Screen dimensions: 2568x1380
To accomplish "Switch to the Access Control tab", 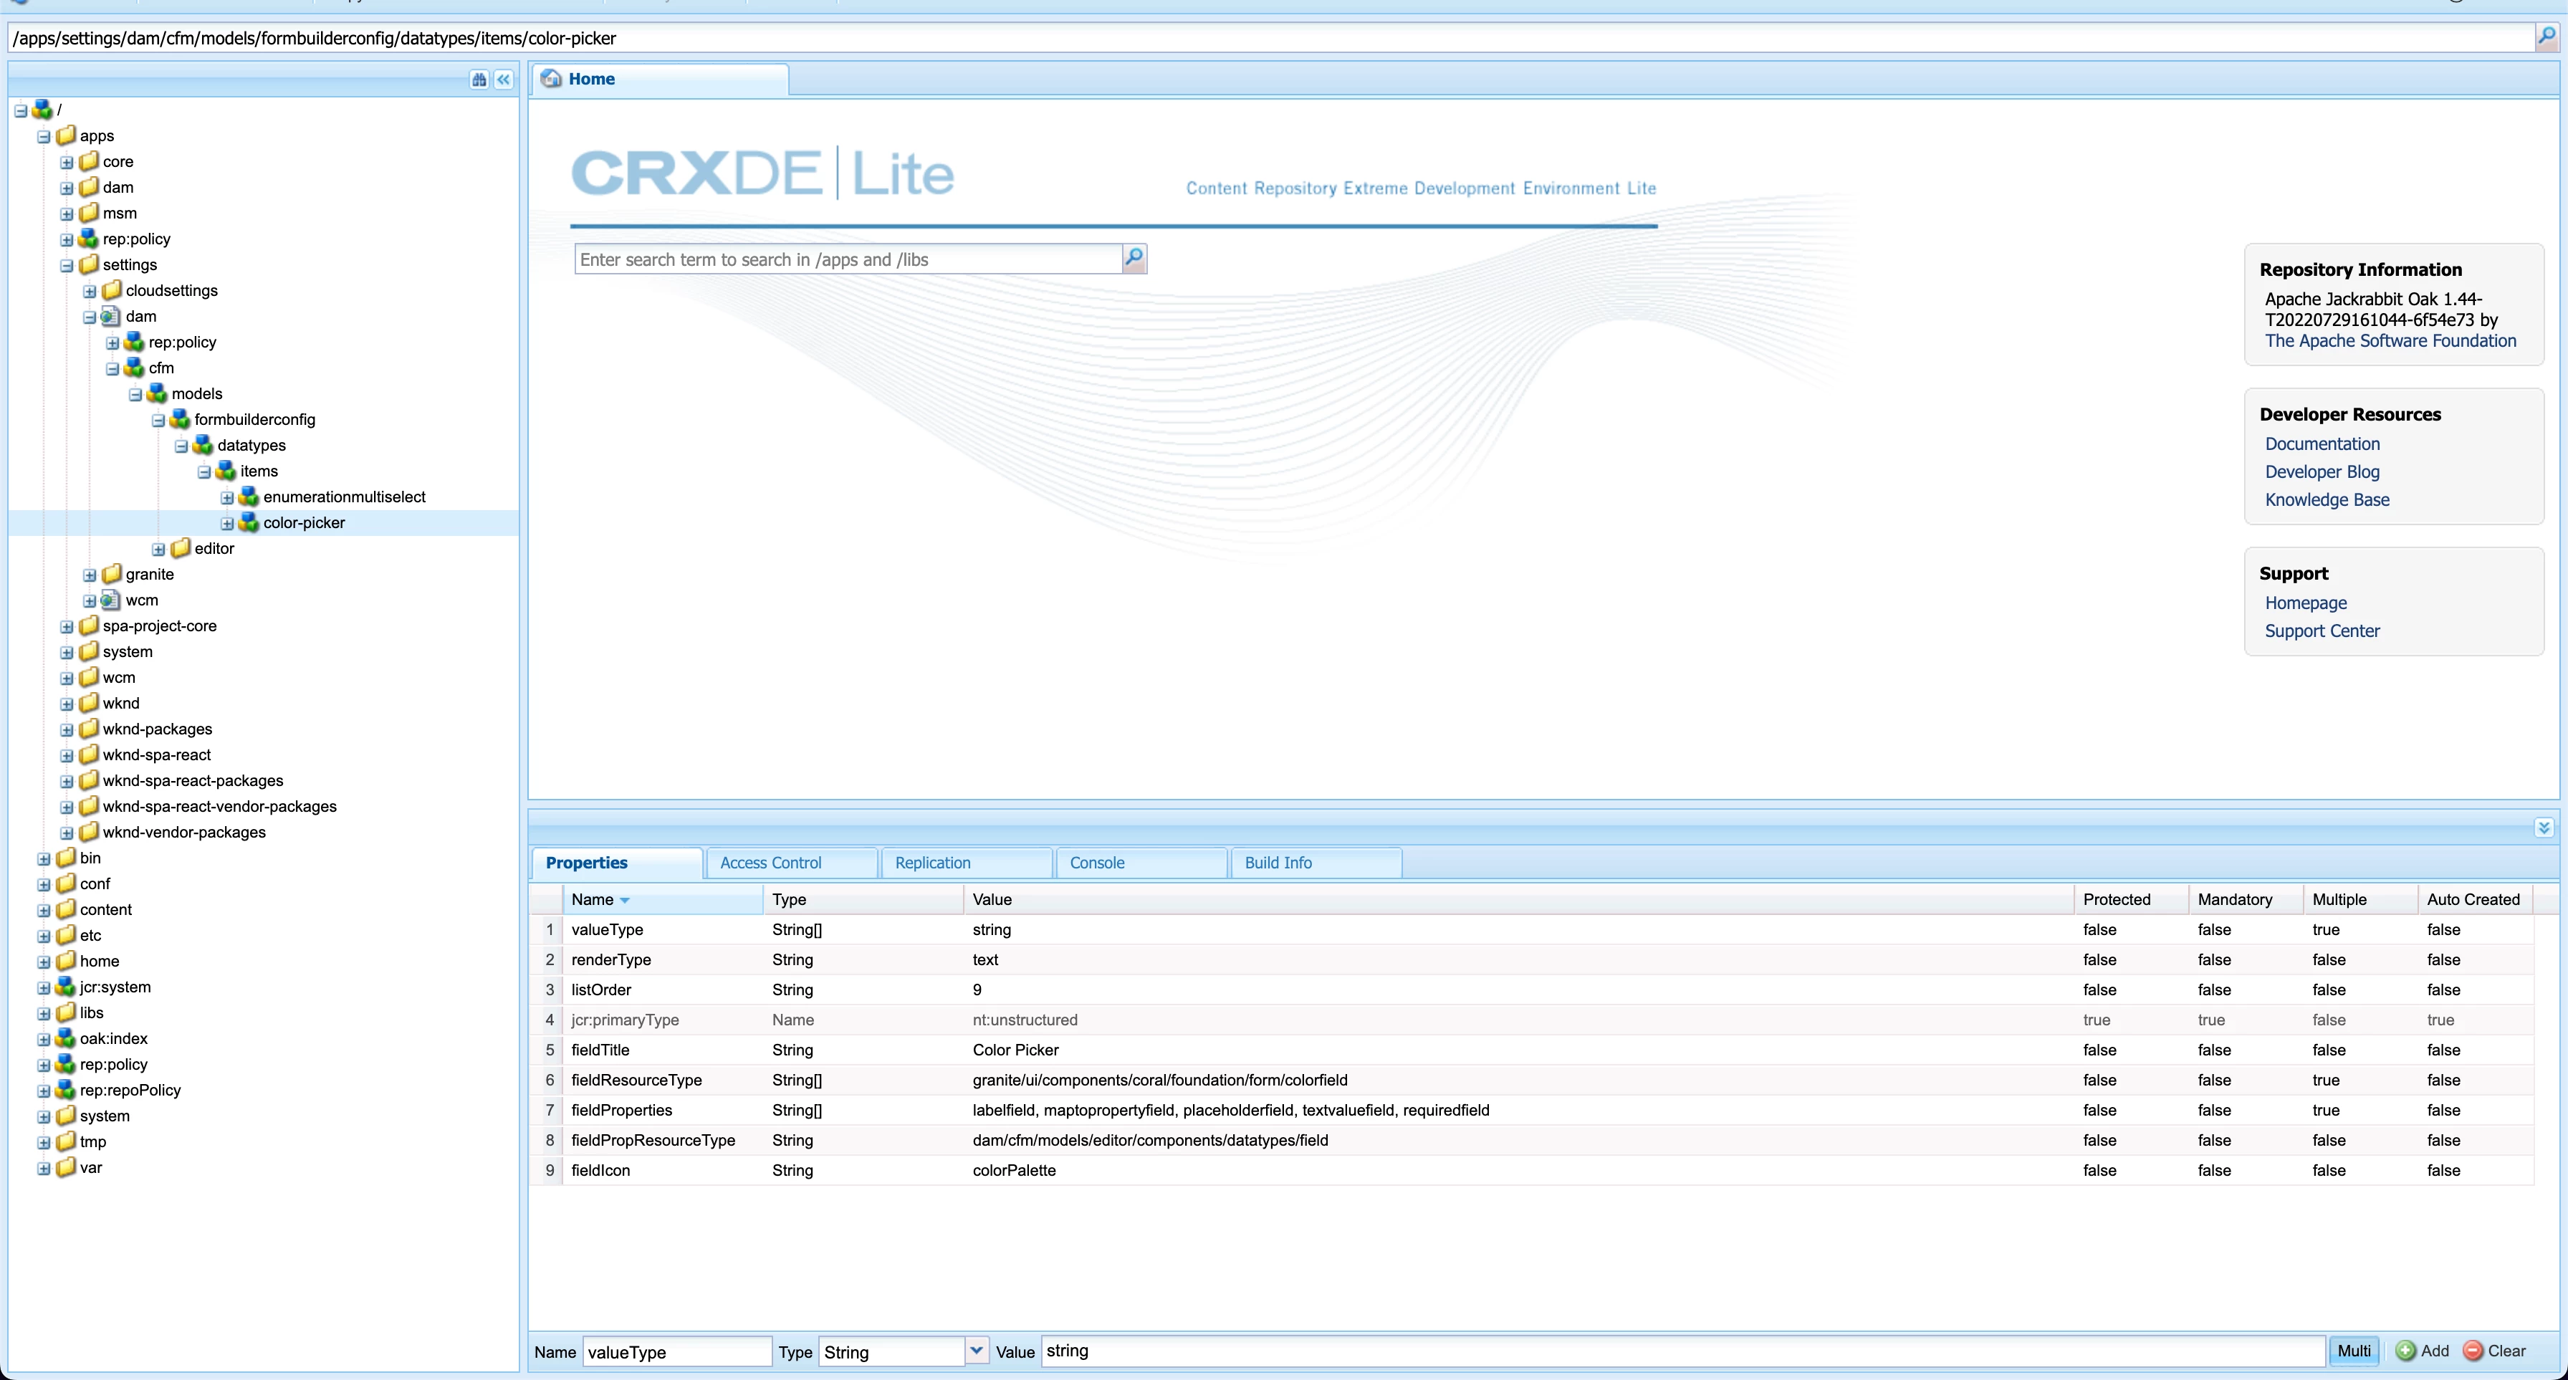I will pos(770,863).
